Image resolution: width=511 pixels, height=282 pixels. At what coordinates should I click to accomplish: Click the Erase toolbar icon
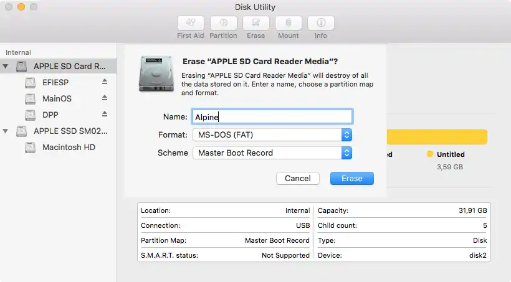(x=255, y=23)
